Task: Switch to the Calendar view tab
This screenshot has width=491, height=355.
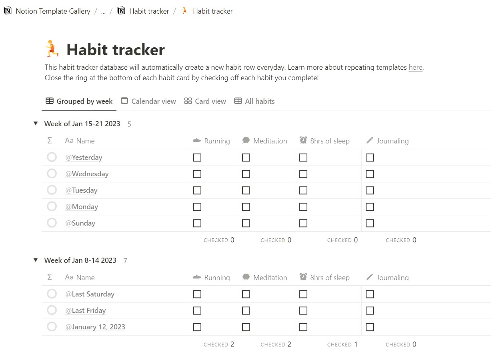Action: click(148, 101)
